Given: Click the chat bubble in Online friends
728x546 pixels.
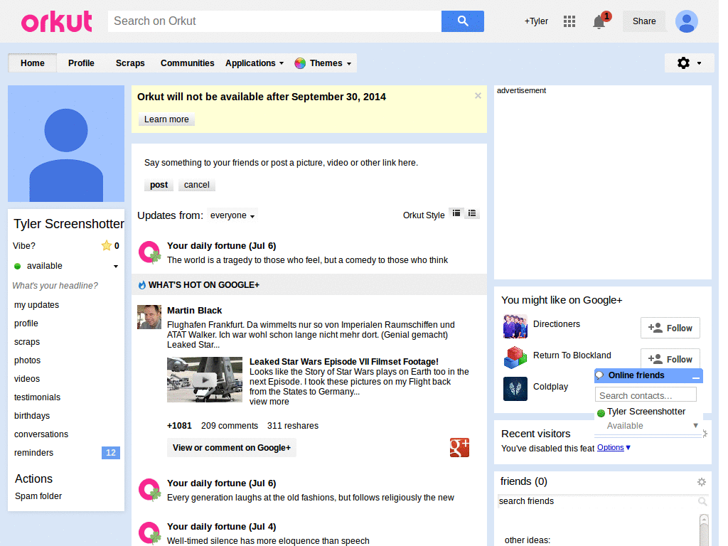Looking at the screenshot, I should coord(600,375).
